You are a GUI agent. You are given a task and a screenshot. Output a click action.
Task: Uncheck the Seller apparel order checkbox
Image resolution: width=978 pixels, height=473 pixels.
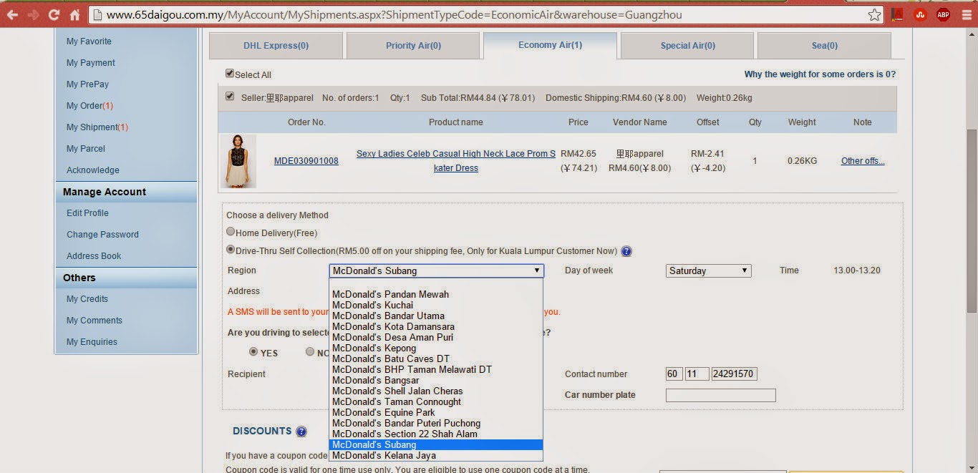tap(230, 97)
